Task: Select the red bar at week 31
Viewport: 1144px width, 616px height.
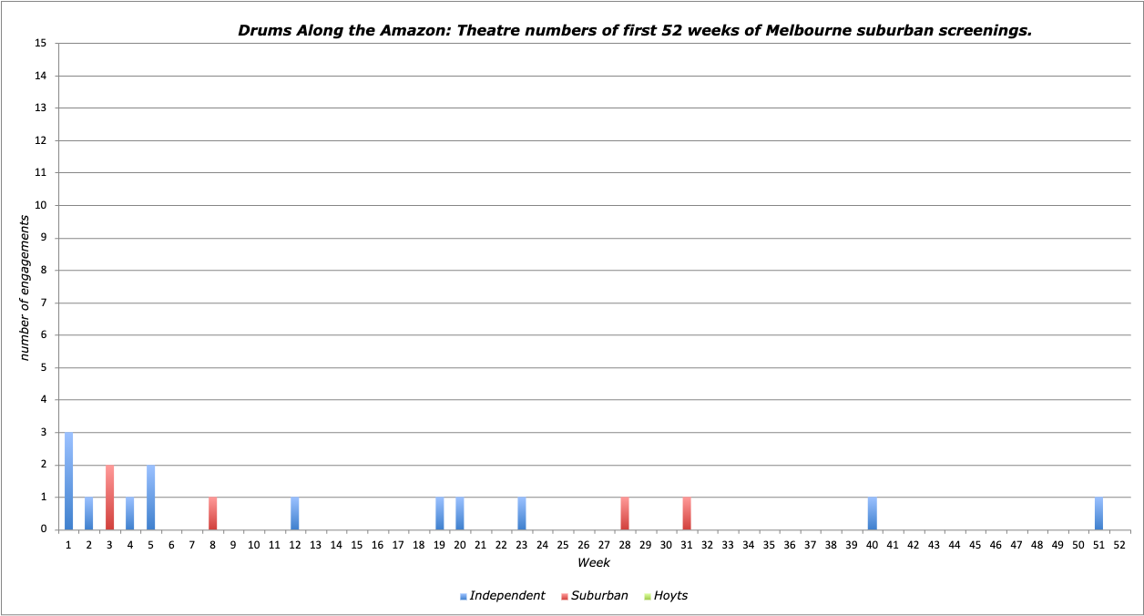Action: coord(687,514)
